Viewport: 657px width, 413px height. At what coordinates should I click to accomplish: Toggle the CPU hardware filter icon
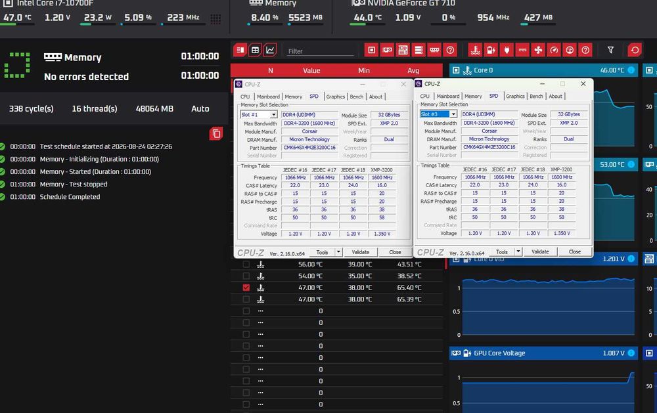click(x=371, y=51)
